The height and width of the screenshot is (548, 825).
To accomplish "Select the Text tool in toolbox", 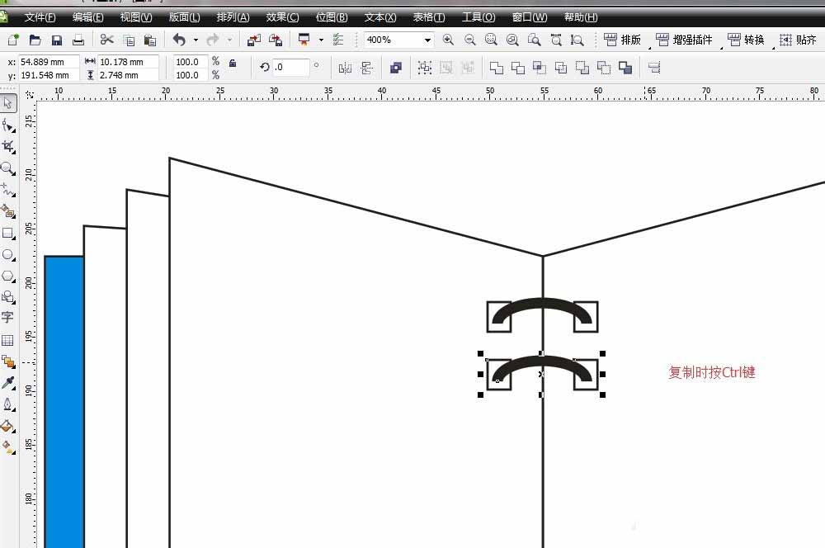I will coord(7,318).
